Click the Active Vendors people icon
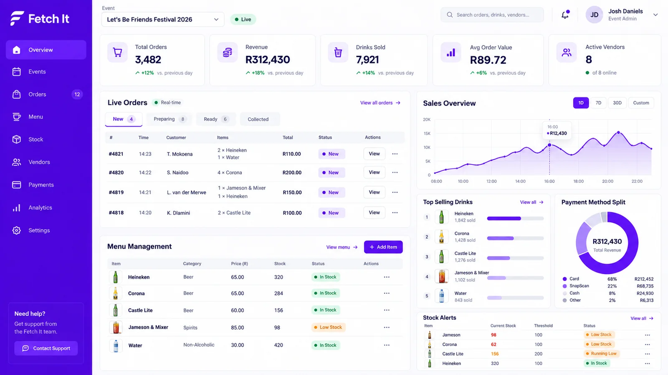The width and height of the screenshot is (668, 375). tap(567, 52)
